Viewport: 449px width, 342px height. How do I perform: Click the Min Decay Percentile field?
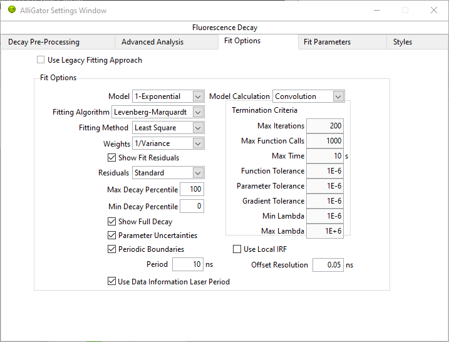click(192, 206)
